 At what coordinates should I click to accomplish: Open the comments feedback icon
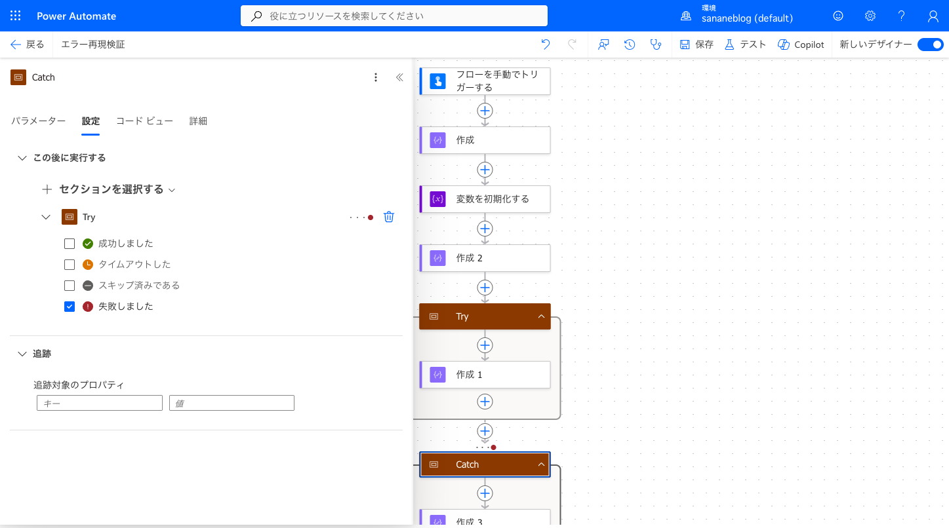click(x=604, y=45)
